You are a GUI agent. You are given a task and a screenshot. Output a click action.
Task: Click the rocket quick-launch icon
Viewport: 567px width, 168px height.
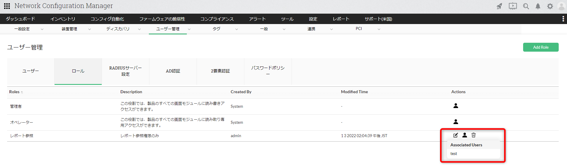pyautogui.click(x=499, y=6)
